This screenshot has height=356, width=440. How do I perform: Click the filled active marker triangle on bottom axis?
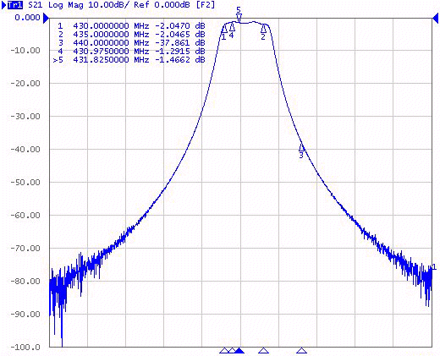pos(239,350)
